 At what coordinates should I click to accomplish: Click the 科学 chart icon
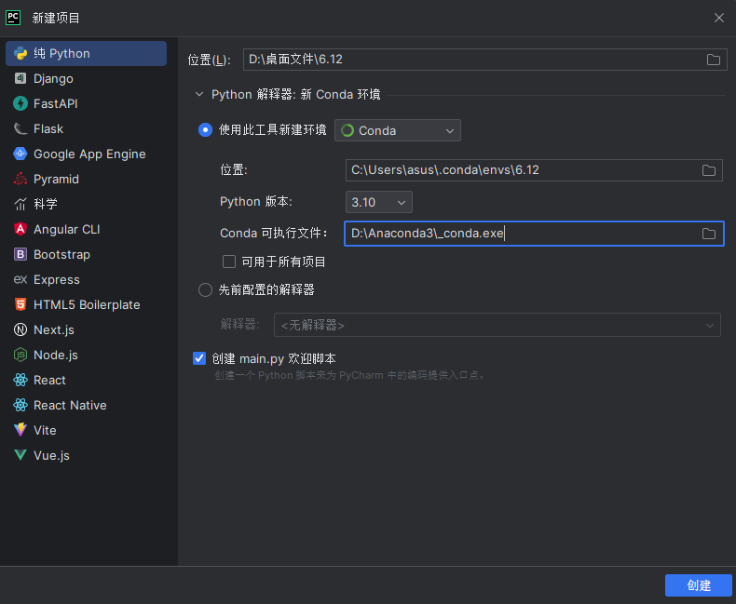20,204
